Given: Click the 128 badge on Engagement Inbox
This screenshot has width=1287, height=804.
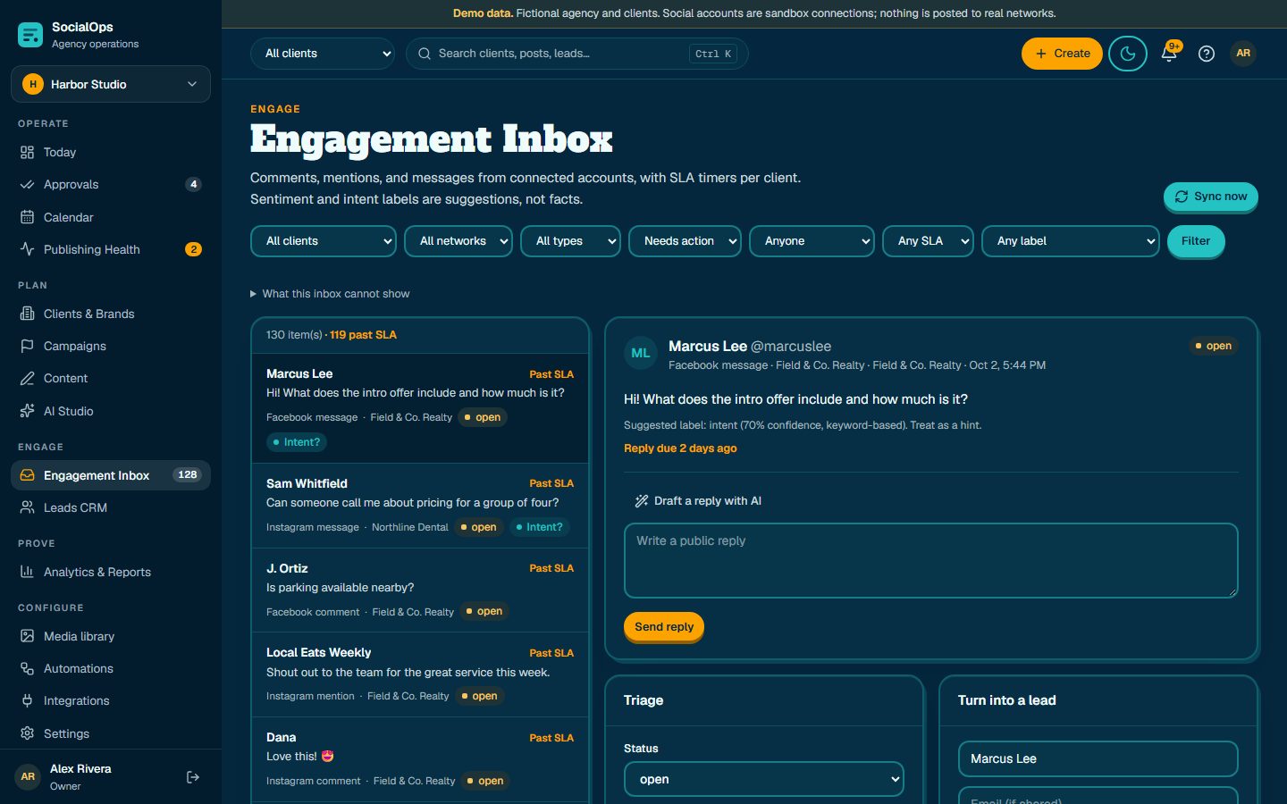Looking at the screenshot, I should (188, 475).
